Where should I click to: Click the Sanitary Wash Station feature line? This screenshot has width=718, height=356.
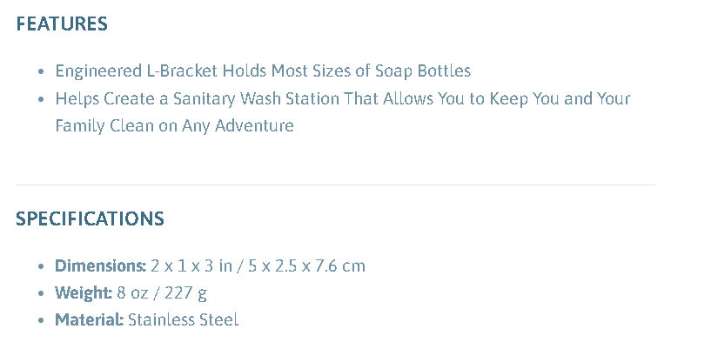tap(342, 98)
